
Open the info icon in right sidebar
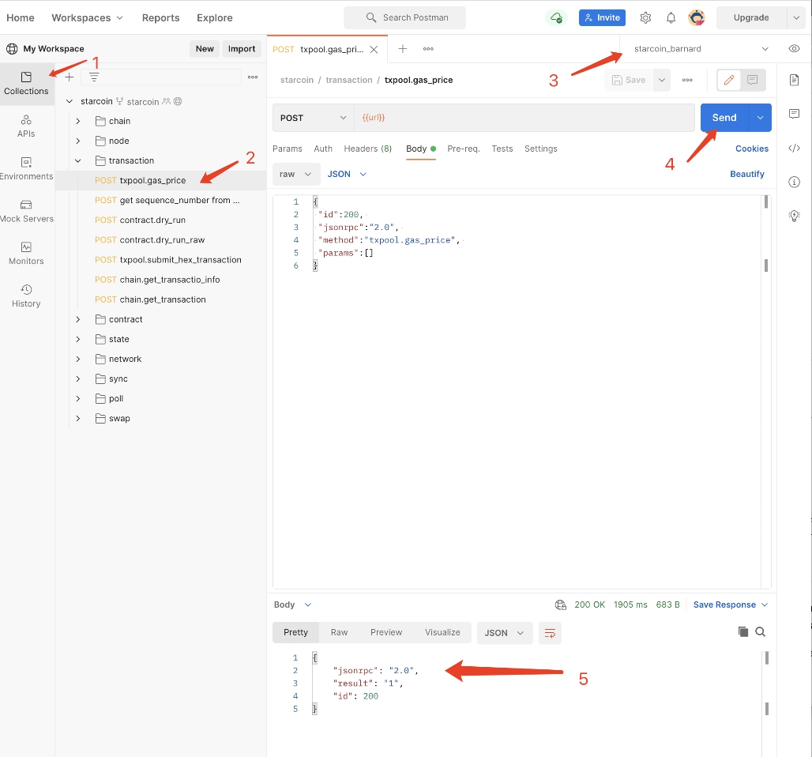794,182
